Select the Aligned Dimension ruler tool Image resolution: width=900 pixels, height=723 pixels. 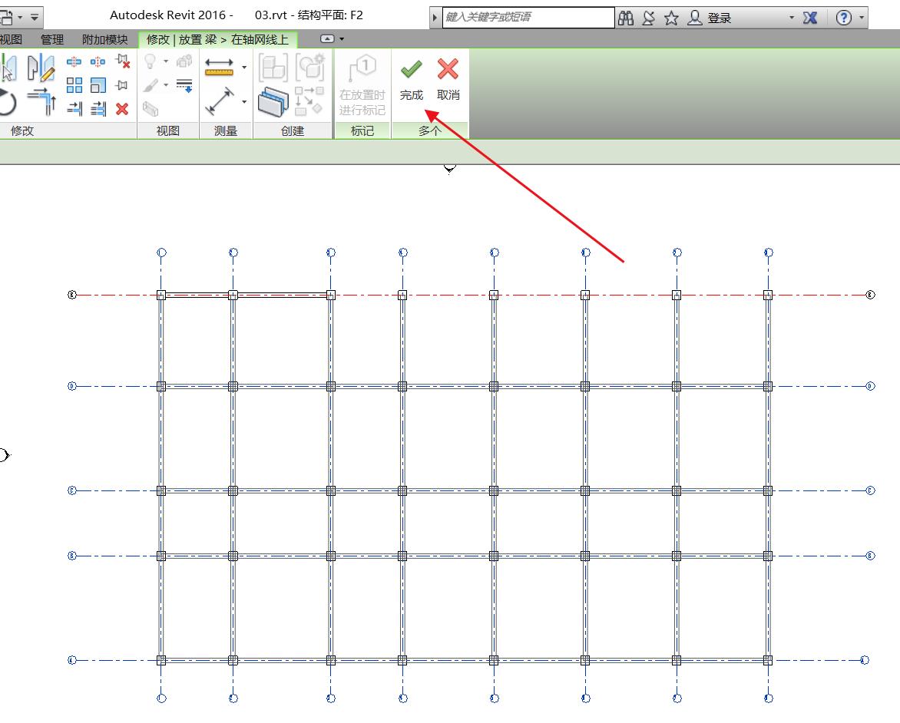(219, 68)
